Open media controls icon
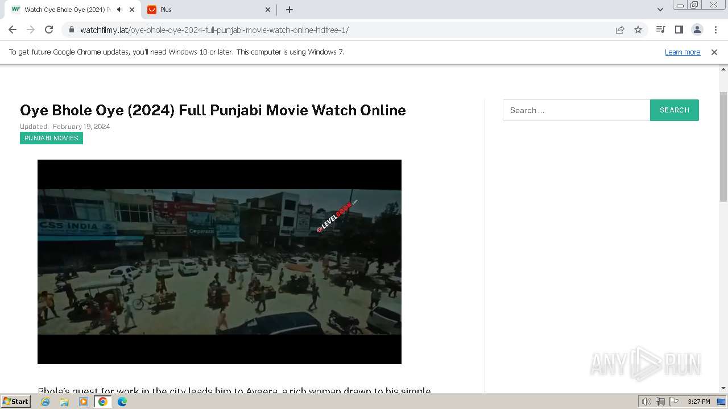The height and width of the screenshot is (409, 728). tap(660, 30)
